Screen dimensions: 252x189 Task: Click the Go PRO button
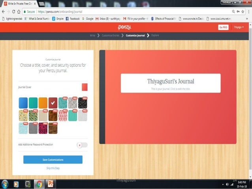(223, 27)
